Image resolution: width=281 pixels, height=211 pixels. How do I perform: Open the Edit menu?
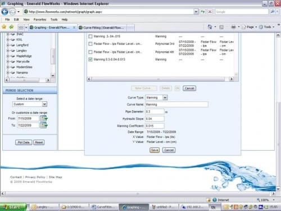point(16,20)
